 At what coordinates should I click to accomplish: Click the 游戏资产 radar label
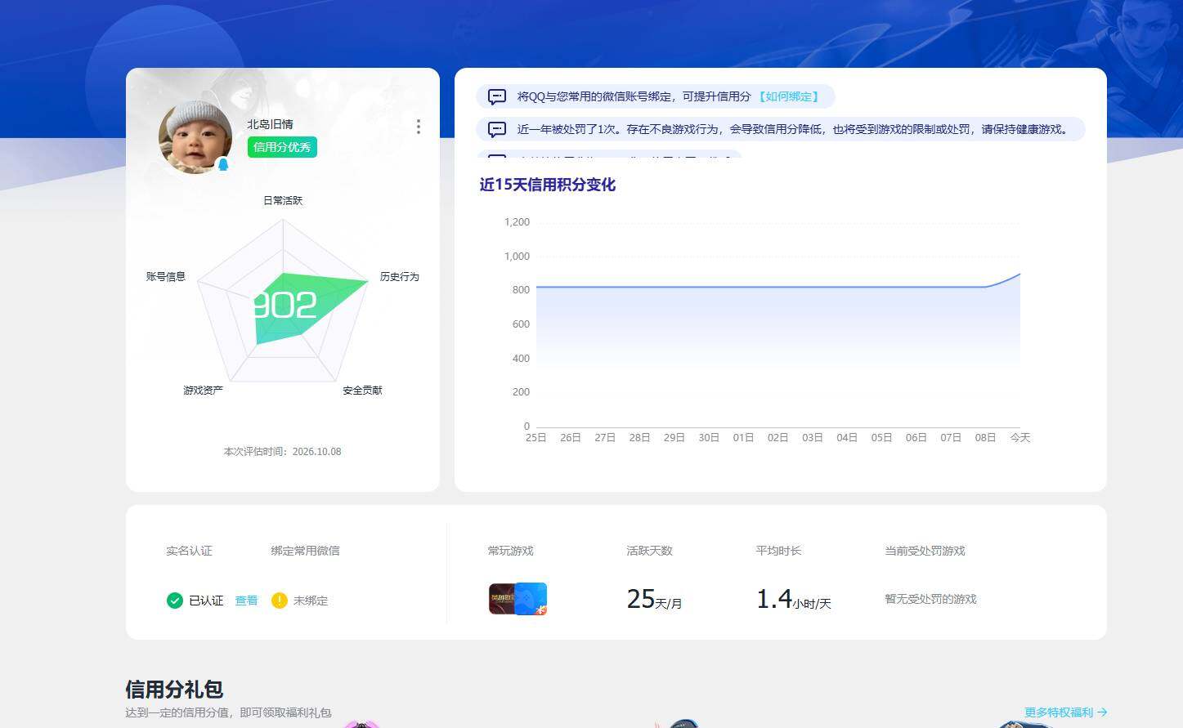coord(203,391)
